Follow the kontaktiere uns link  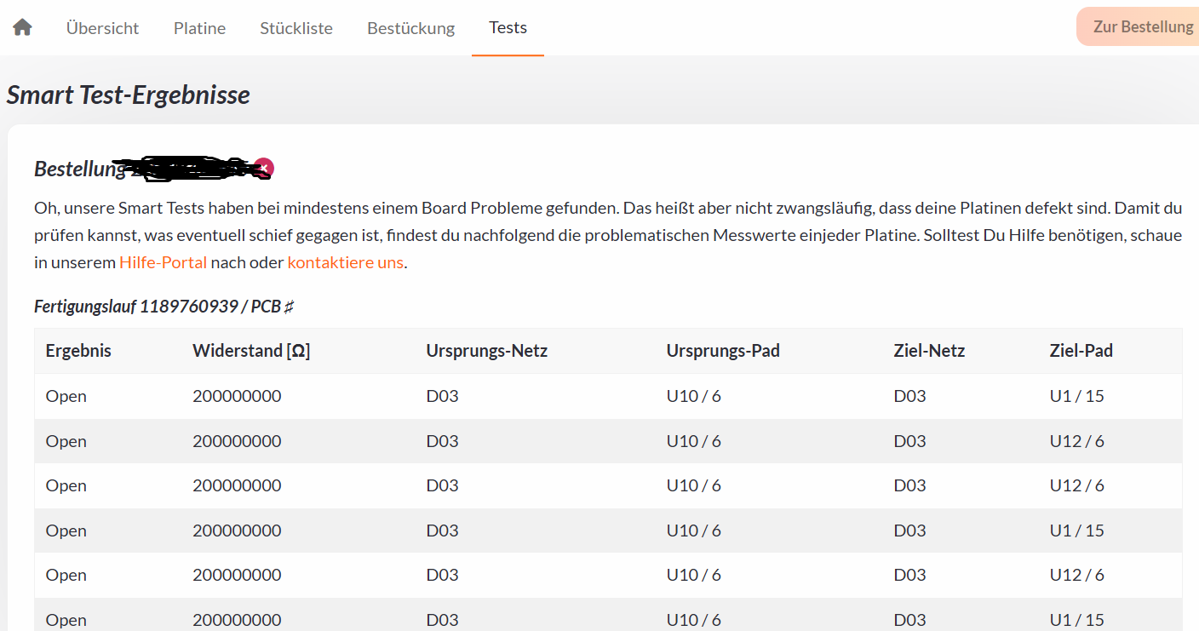[x=346, y=262]
